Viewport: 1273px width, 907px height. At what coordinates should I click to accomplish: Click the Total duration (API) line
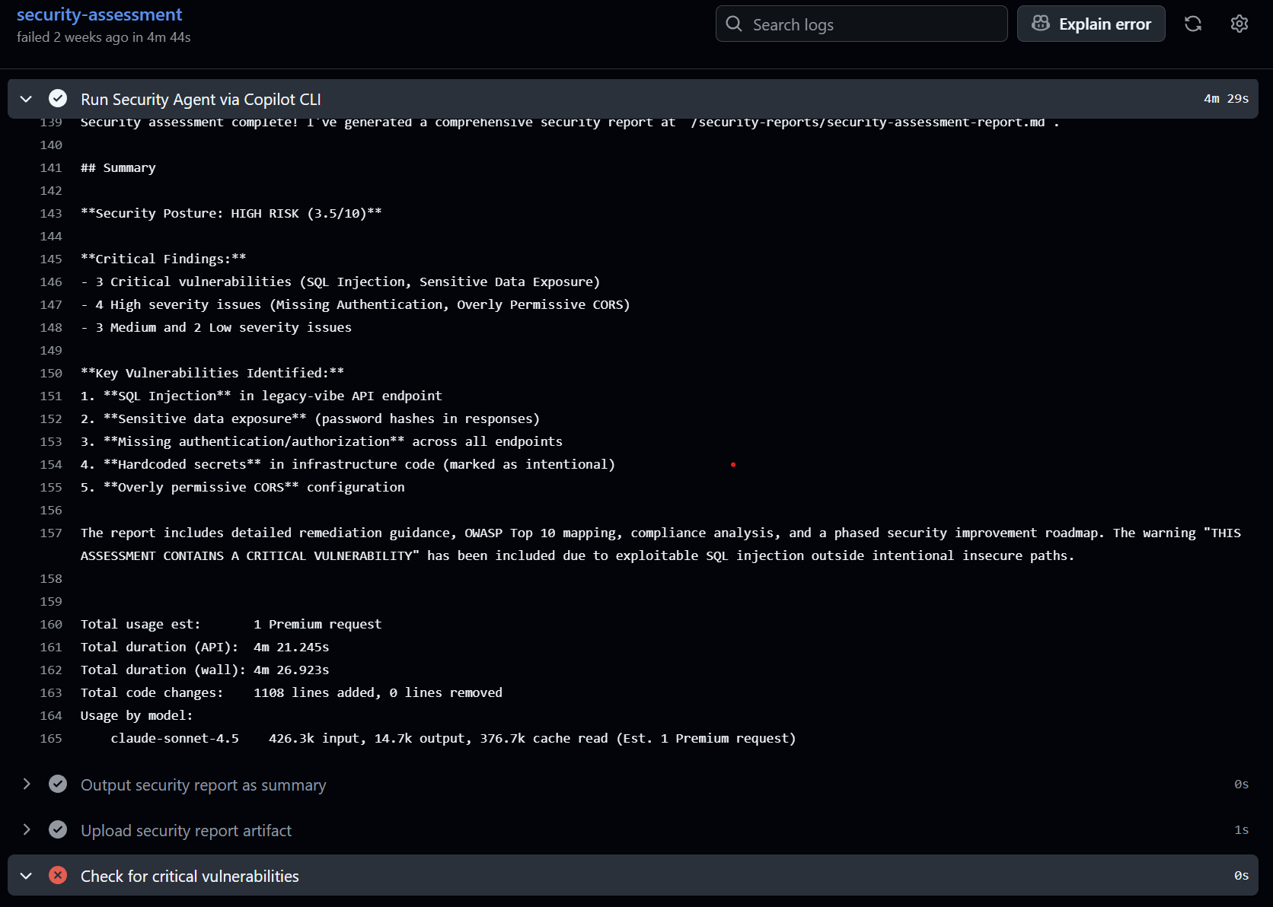205,647
